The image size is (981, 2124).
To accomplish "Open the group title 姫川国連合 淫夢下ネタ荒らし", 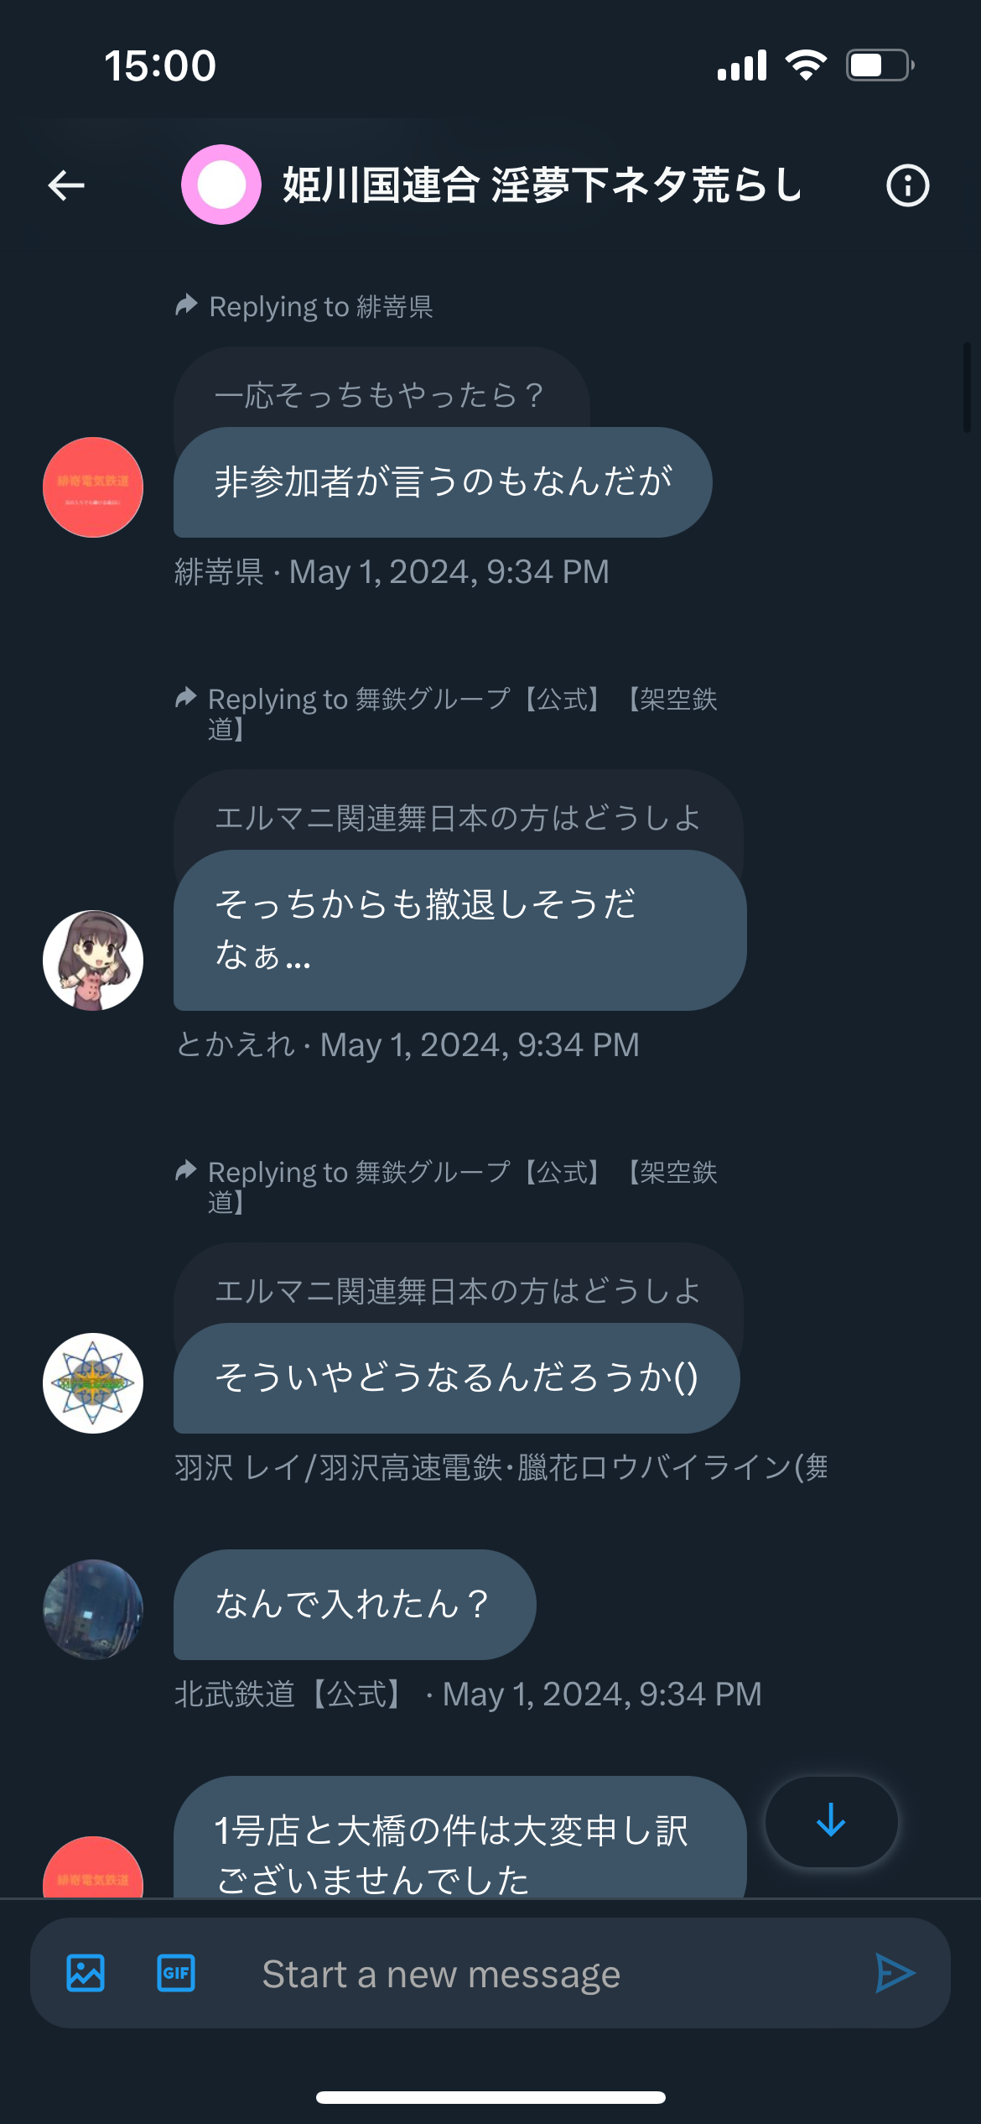I will [542, 185].
